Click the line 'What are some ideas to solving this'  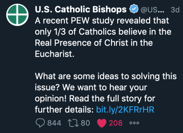[x=106, y=76]
